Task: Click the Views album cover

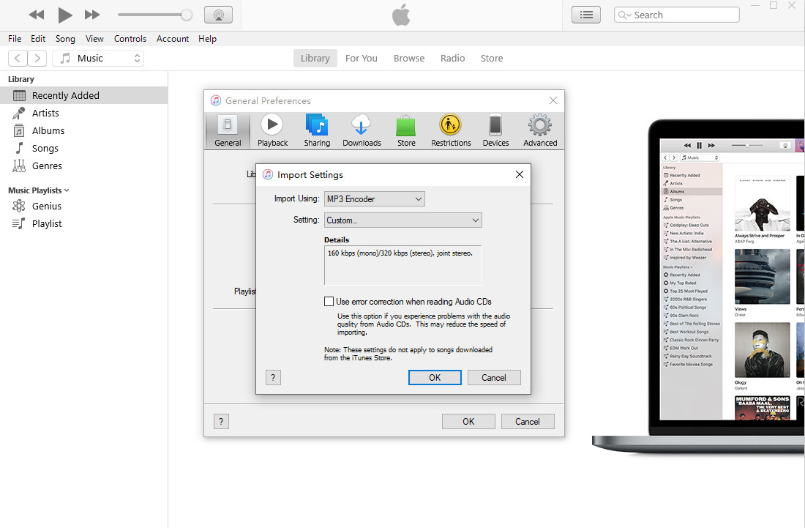Action: (x=762, y=277)
